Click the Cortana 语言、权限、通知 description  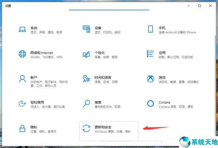tap(176, 107)
